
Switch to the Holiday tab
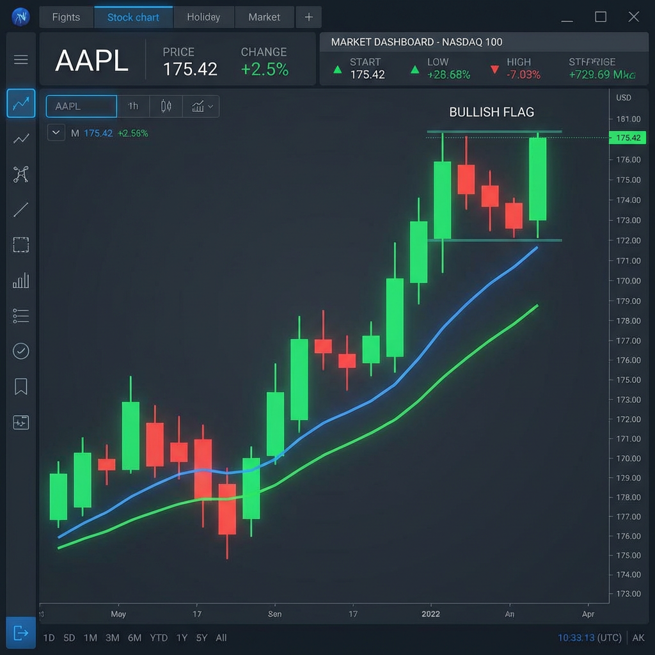click(203, 17)
